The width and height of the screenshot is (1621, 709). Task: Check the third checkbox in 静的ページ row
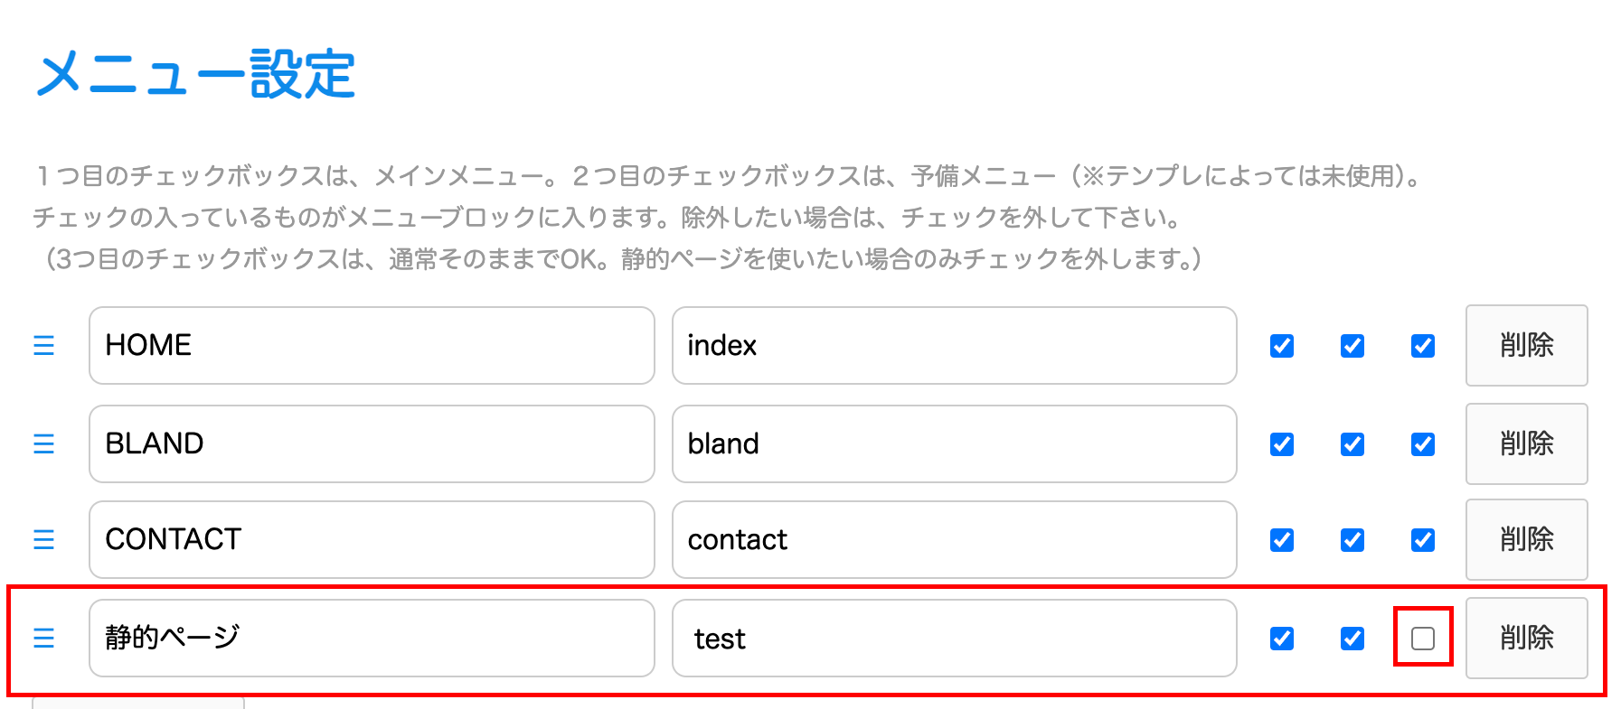1422,639
